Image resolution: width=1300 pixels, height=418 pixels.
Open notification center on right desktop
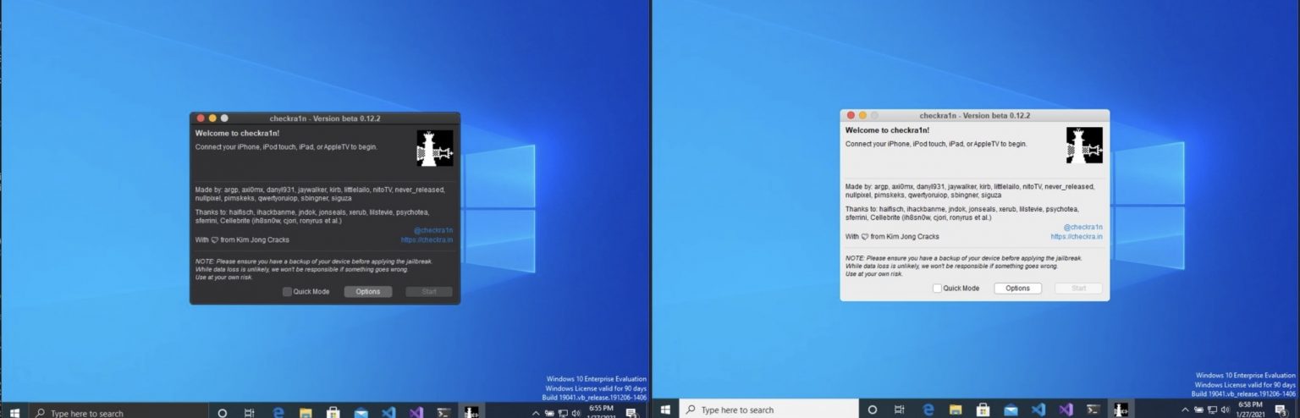coord(1281,410)
